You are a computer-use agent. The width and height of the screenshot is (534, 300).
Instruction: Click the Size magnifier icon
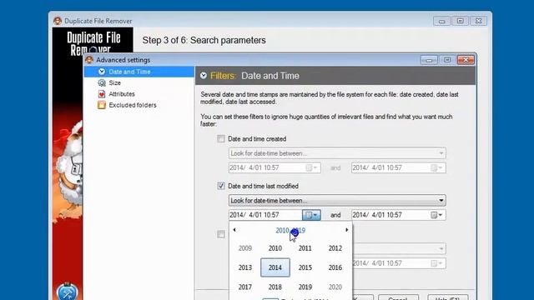pyautogui.click(x=102, y=83)
